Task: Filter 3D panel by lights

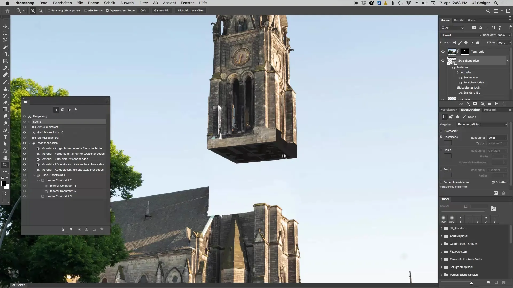Action: [76, 110]
